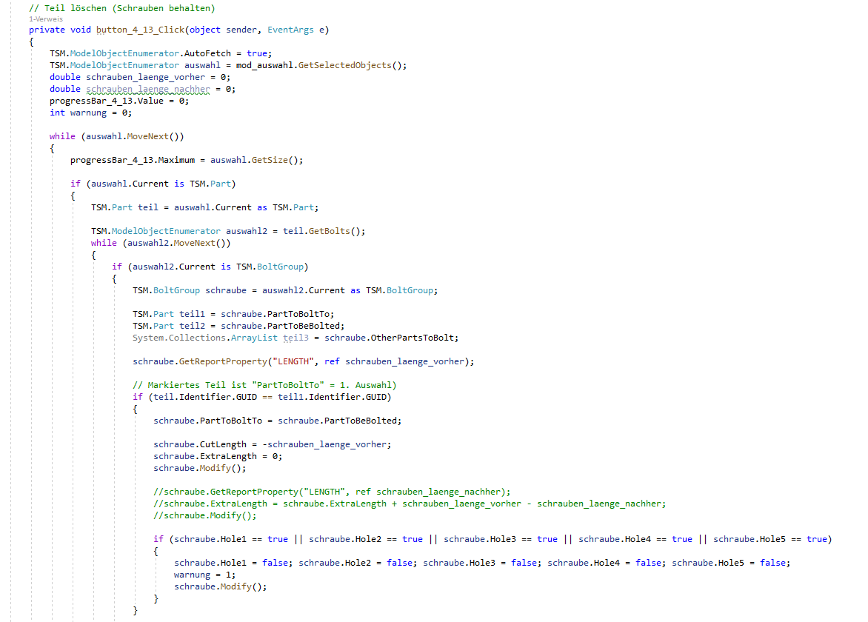Click the EventArgs type in the method signature
Screen dimensions: 868x622
pos(290,30)
